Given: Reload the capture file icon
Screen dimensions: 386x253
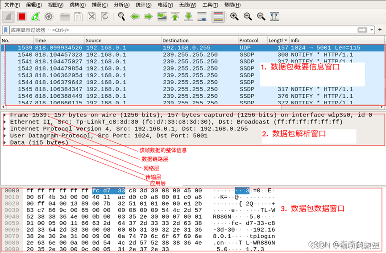Looking at the screenshot, I should [x=105, y=17].
